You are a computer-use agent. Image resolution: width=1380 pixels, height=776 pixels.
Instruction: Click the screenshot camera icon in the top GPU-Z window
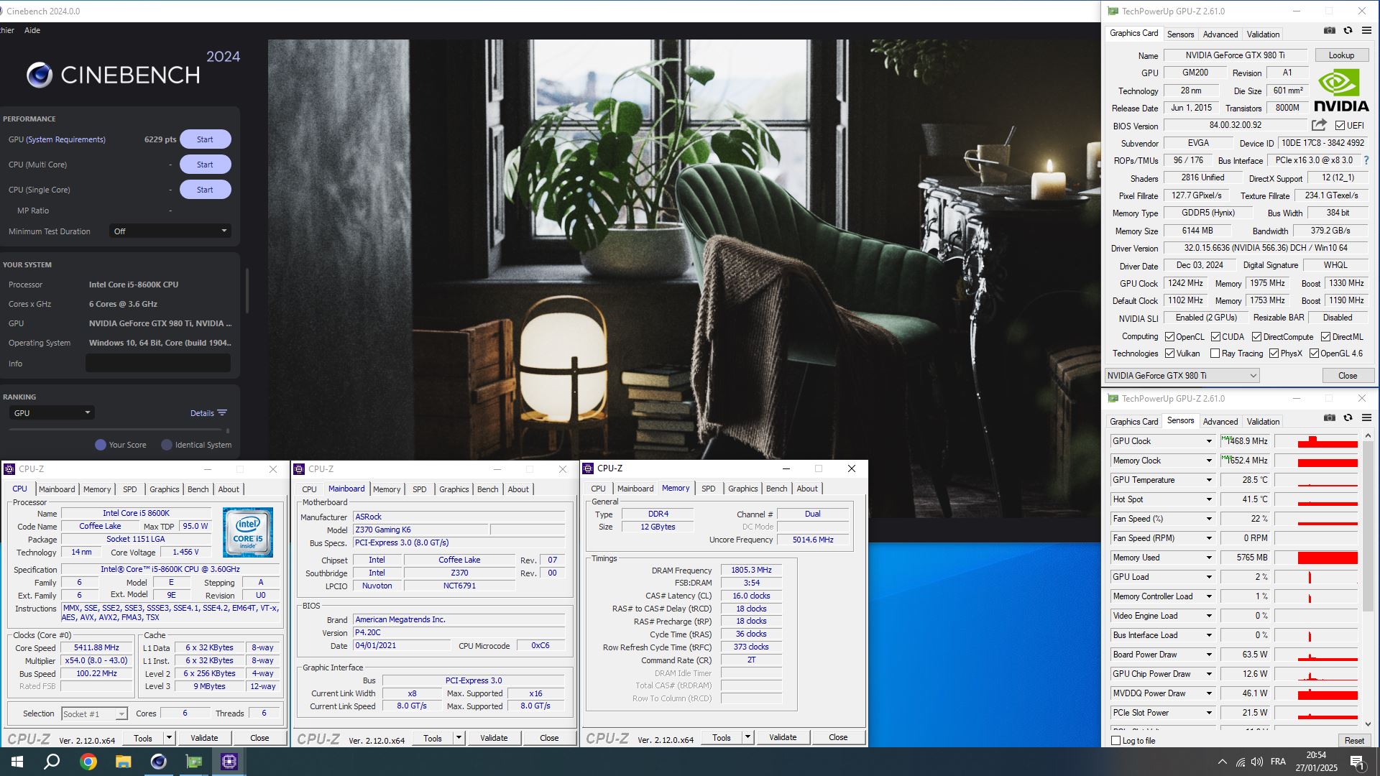tap(1330, 31)
